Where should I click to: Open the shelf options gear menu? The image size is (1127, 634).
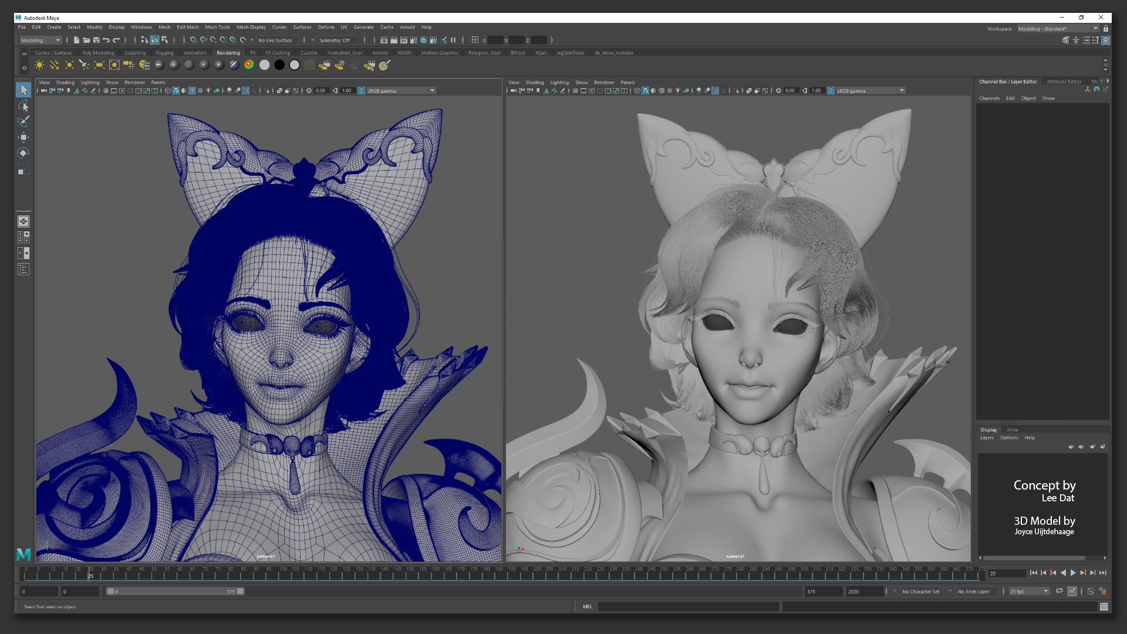[x=24, y=67]
